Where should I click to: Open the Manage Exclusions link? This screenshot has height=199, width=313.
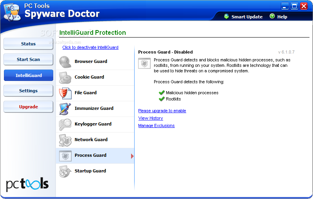[156, 125]
